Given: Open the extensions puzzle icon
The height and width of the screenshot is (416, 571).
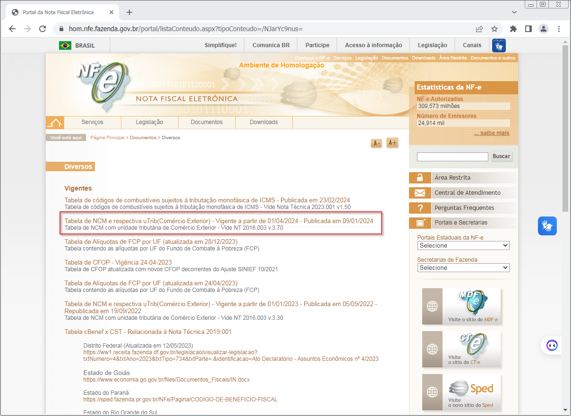Looking at the screenshot, I should coord(514,29).
